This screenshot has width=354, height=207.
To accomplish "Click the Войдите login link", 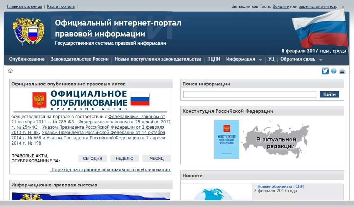I will [x=281, y=6].
